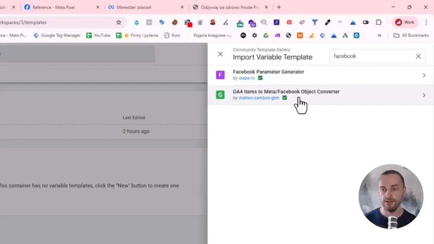Select Facebook Parameter Generator template

coord(321,75)
